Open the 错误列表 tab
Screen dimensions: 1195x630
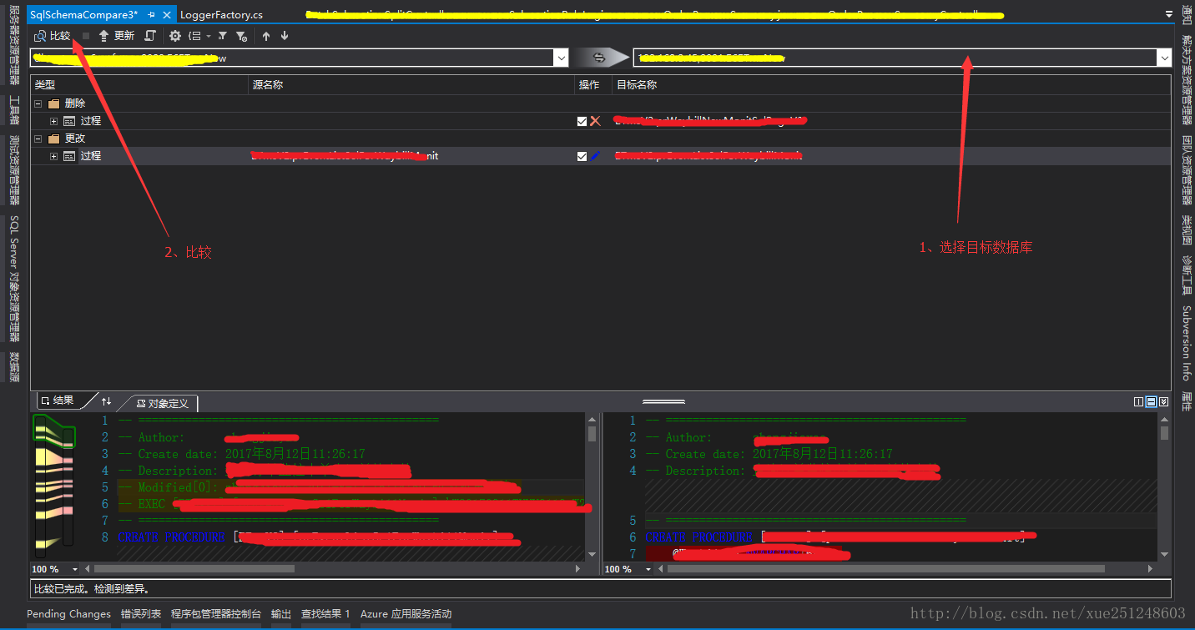pyautogui.click(x=141, y=613)
